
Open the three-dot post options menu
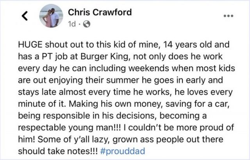229,16
